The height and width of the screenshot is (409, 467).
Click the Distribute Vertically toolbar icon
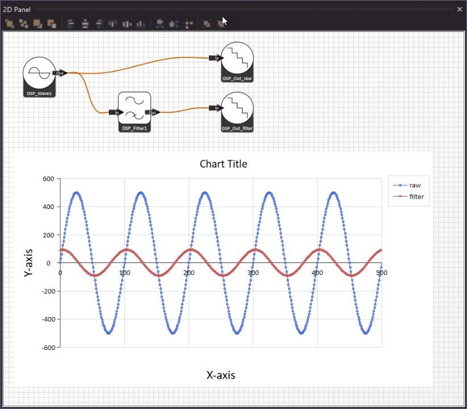(x=174, y=24)
